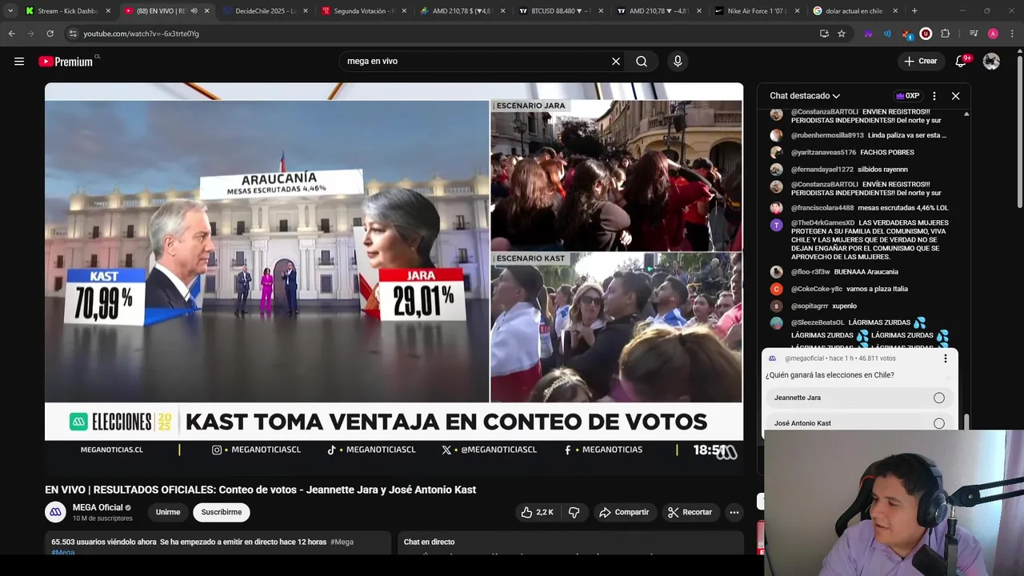
Task: Expand the Chat destacado dropdown
Action: pos(805,96)
